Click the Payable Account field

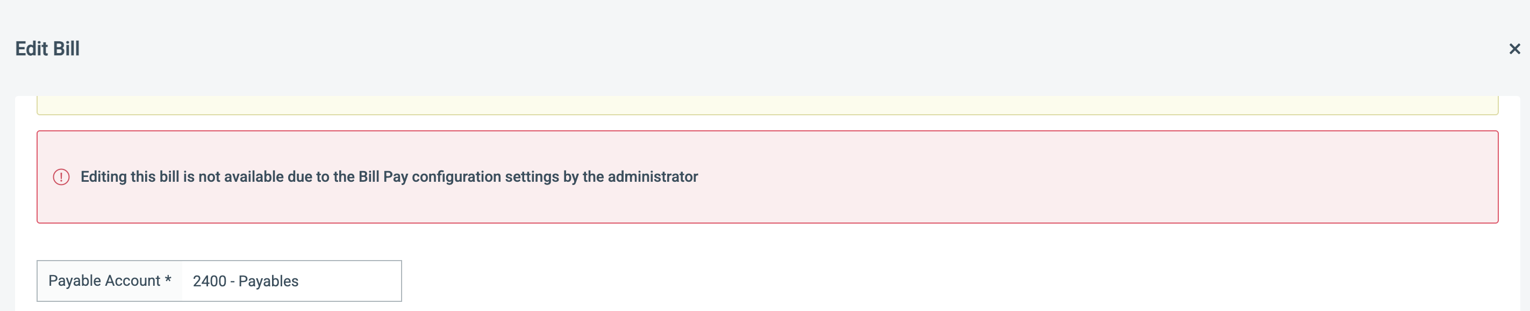[x=219, y=281]
